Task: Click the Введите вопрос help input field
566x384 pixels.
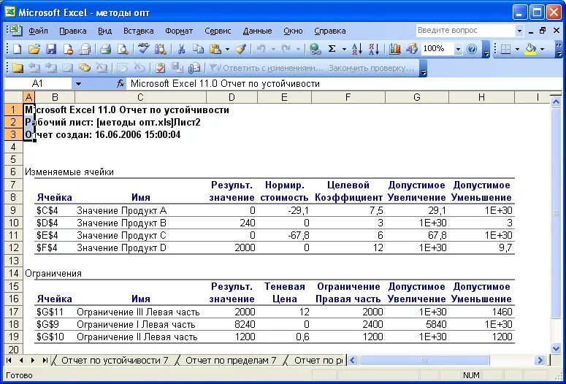Action: (466, 31)
